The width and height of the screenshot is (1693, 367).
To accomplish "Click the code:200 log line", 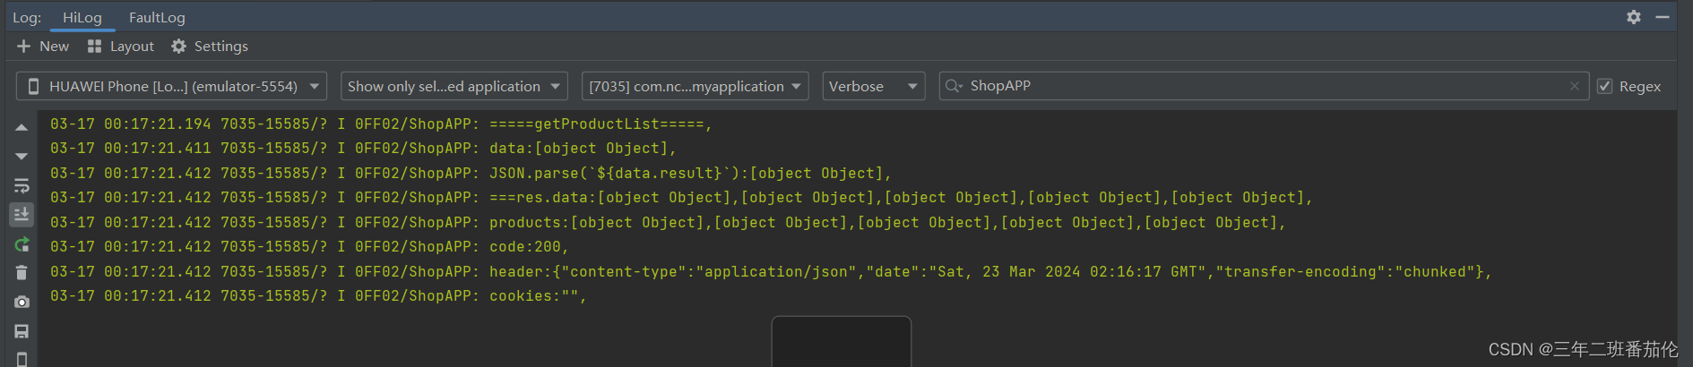I will (x=309, y=247).
